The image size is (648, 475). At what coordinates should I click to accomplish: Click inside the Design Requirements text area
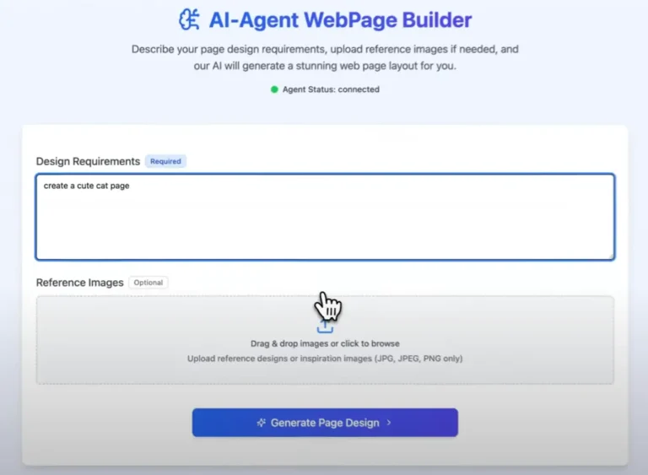325,217
